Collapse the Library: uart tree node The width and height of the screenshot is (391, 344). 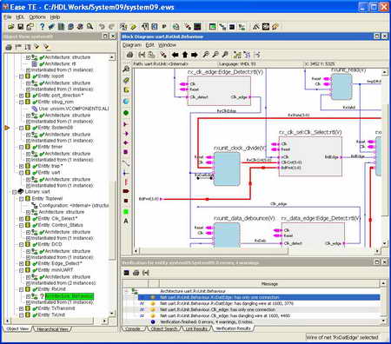click(14, 192)
